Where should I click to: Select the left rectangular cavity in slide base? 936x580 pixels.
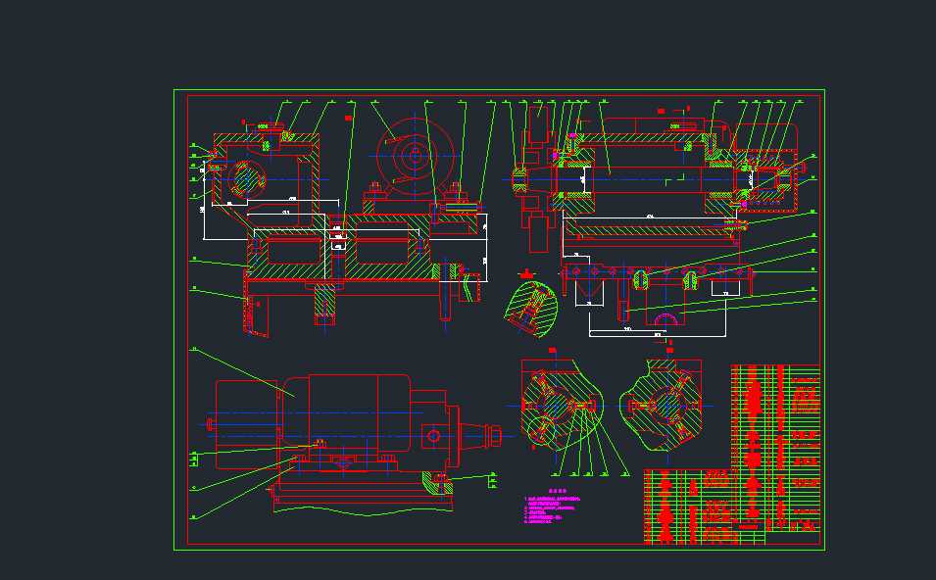(291, 251)
